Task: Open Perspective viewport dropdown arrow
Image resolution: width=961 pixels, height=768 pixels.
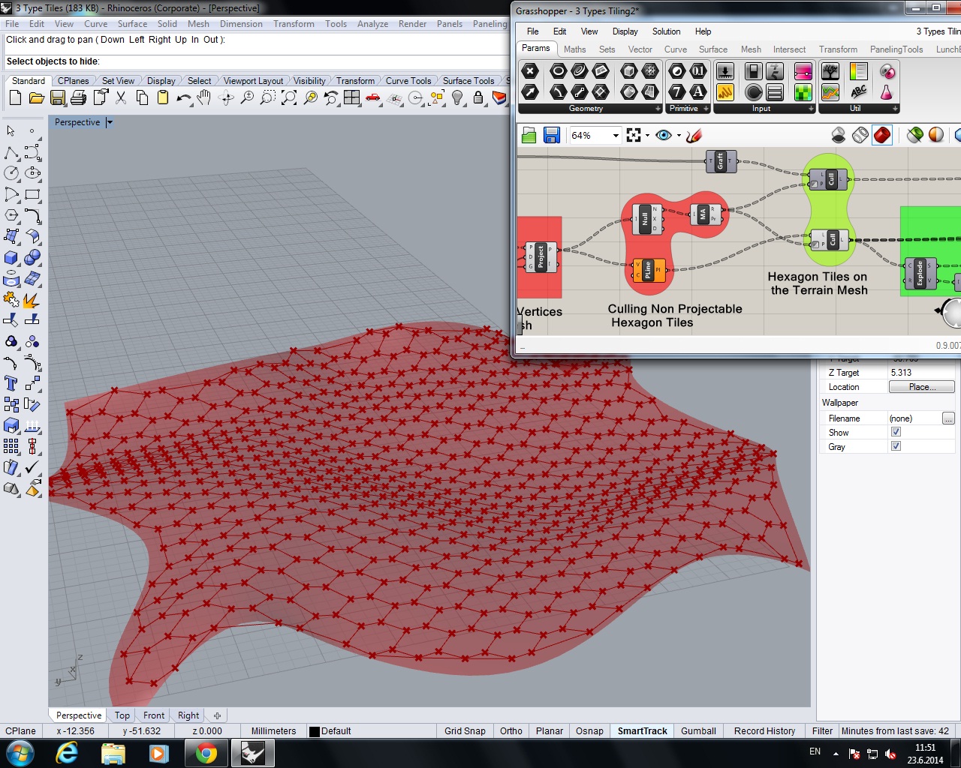Action: (110, 122)
